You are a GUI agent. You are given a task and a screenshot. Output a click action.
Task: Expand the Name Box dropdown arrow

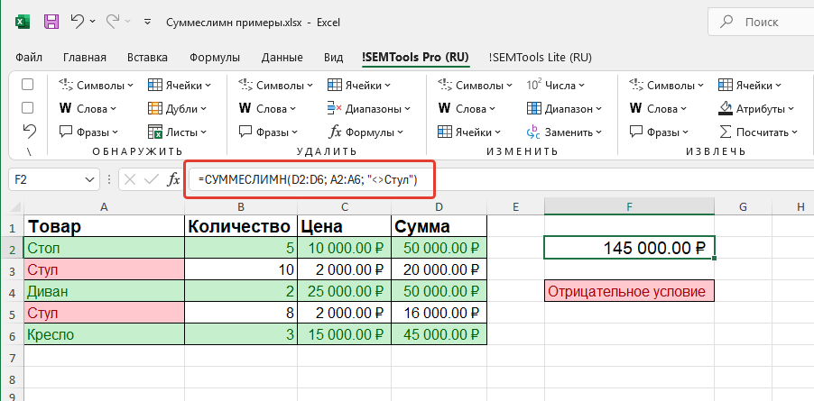(89, 179)
